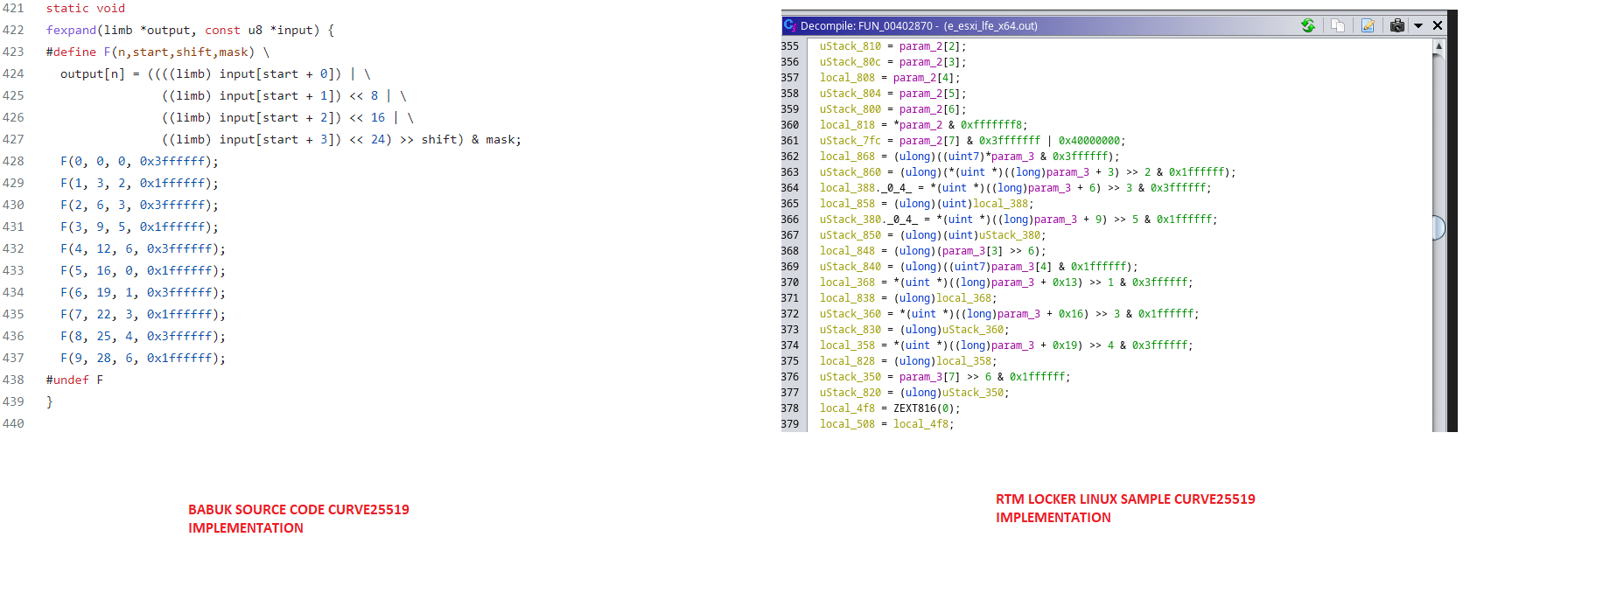Viewport: 1617px width, 607px height.
Task: Click the 'fexpand' function name
Action: (x=71, y=30)
